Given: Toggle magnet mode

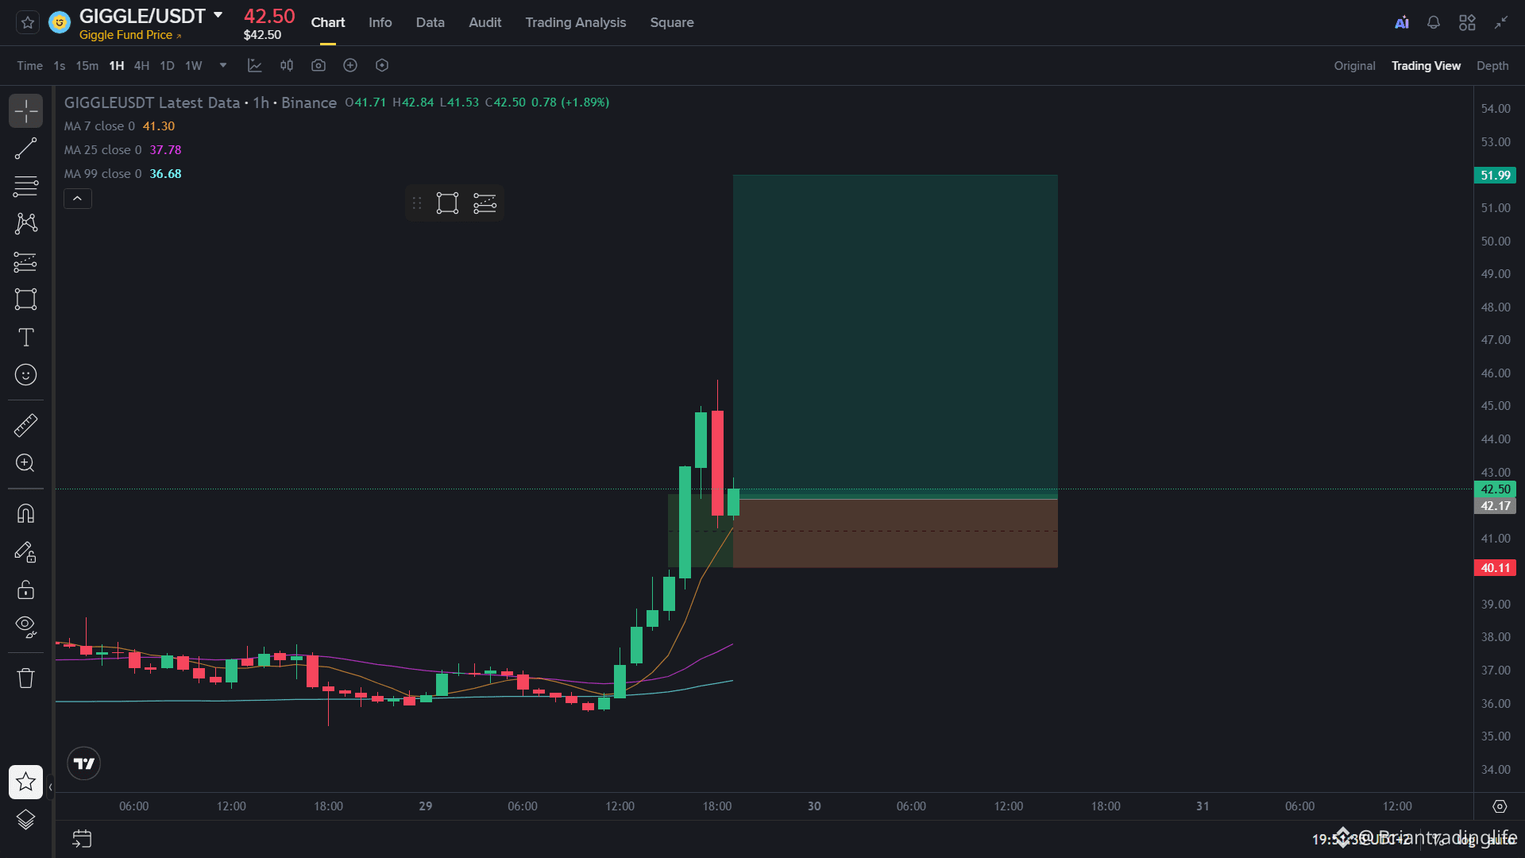Looking at the screenshot, I should [25, 514].
